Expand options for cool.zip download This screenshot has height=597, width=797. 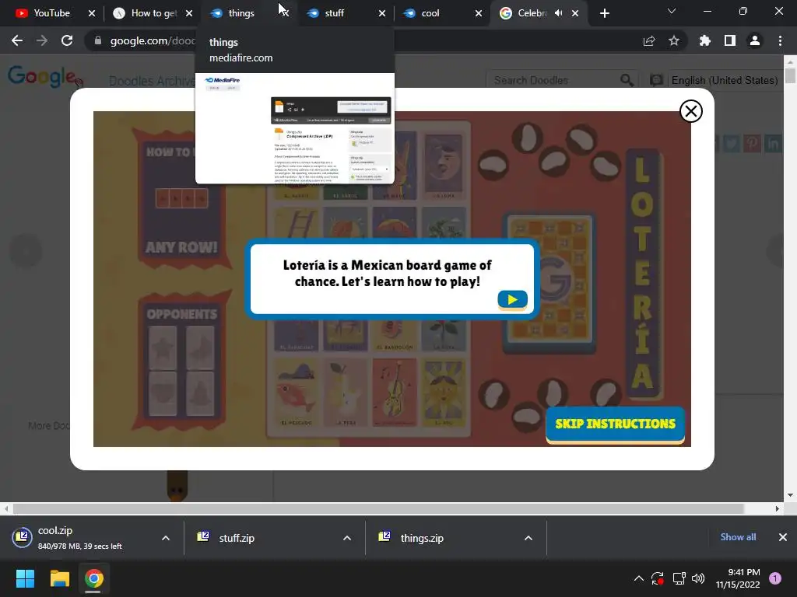point(166,538)
